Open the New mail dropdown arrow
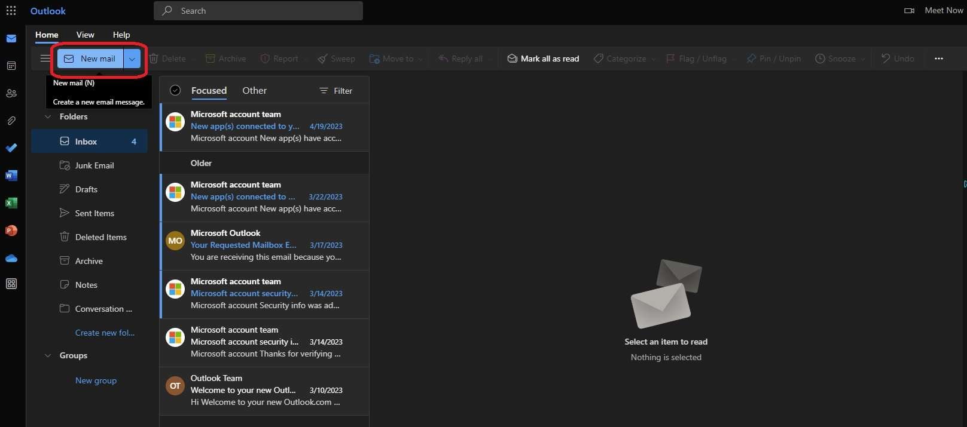The width and height of the screenshot is (967, 427). click(132, 59)
